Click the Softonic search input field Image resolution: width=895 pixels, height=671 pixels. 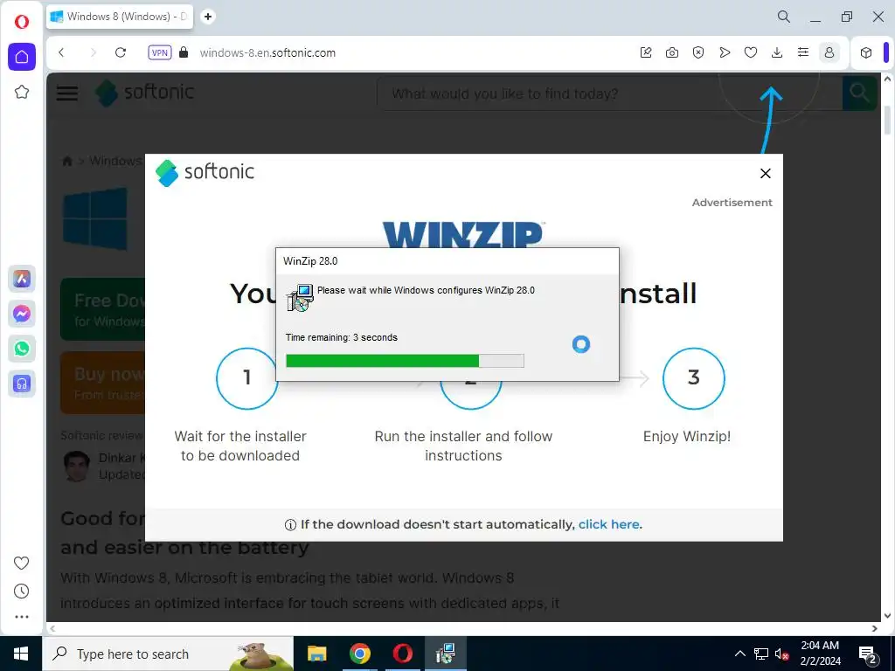[x=609, y=93]
